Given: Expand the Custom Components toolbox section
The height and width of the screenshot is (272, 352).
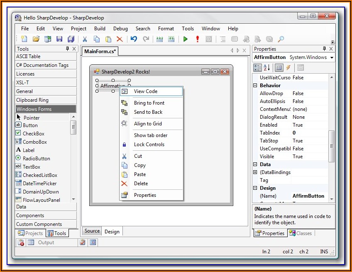Looking at the screenshot, I should pos(39,224).
